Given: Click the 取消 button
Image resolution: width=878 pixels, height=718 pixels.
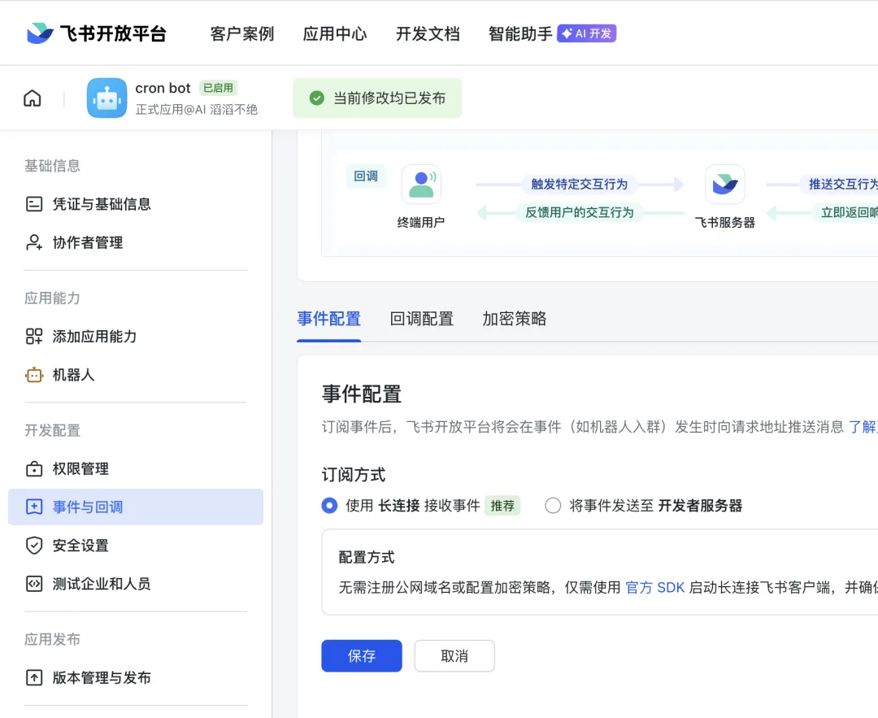Looking at the screenshot, I should (x=454, y=656).
